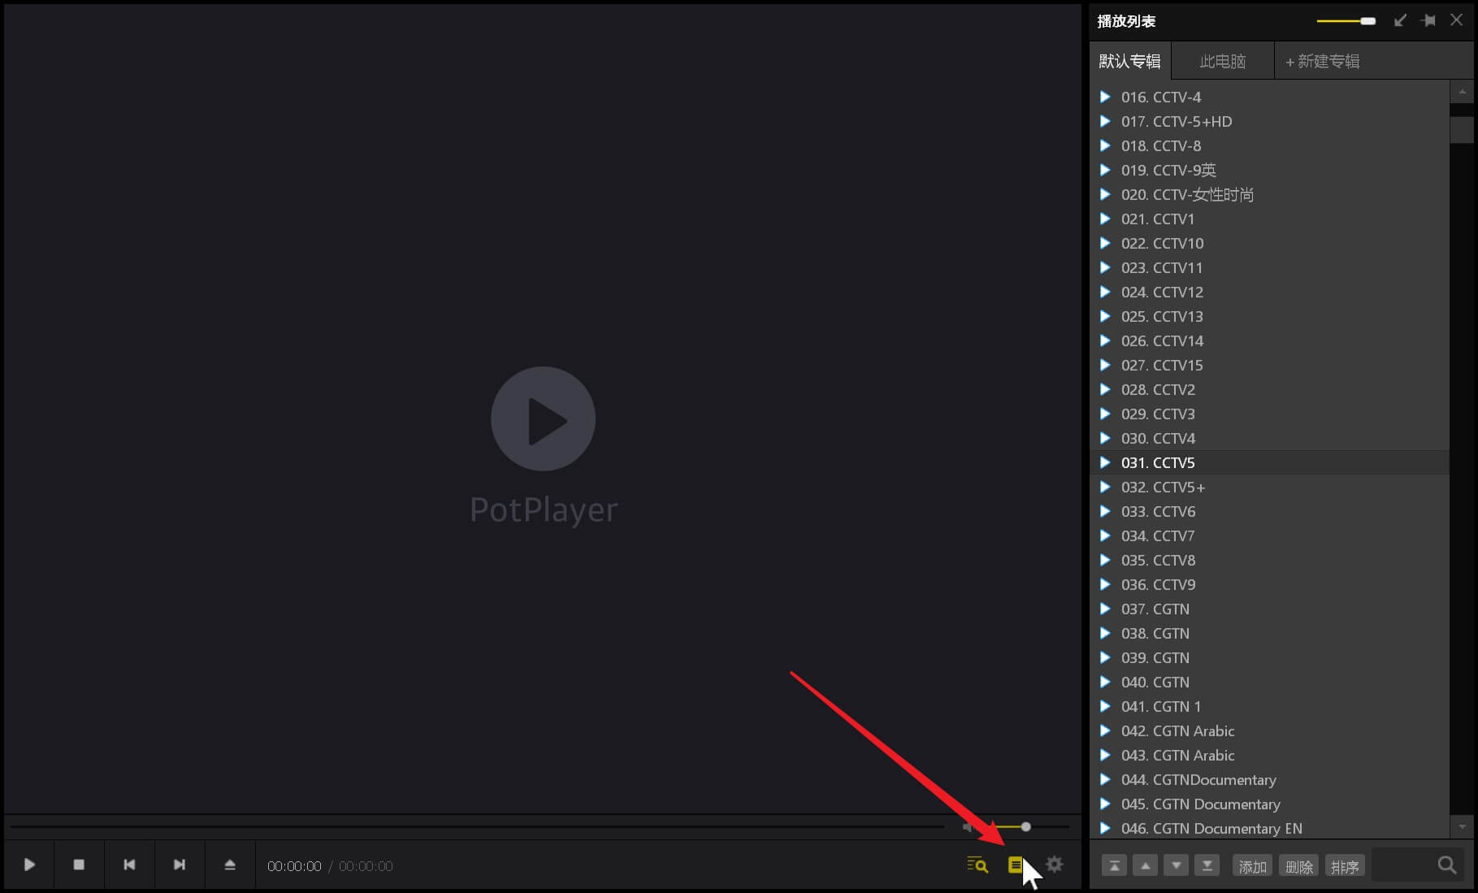The width and height of the screenshot is (1478, 893).
Task: Select the 037. CGTN playlist entry
Action: click(1155, 609)
